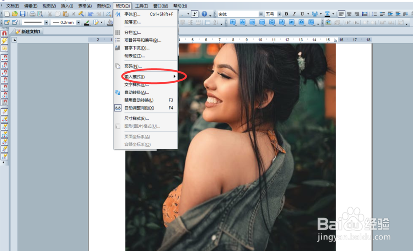413x251 pixels.
Task: Open the border style dropdown arrow
Action: (x=102, y=23)
